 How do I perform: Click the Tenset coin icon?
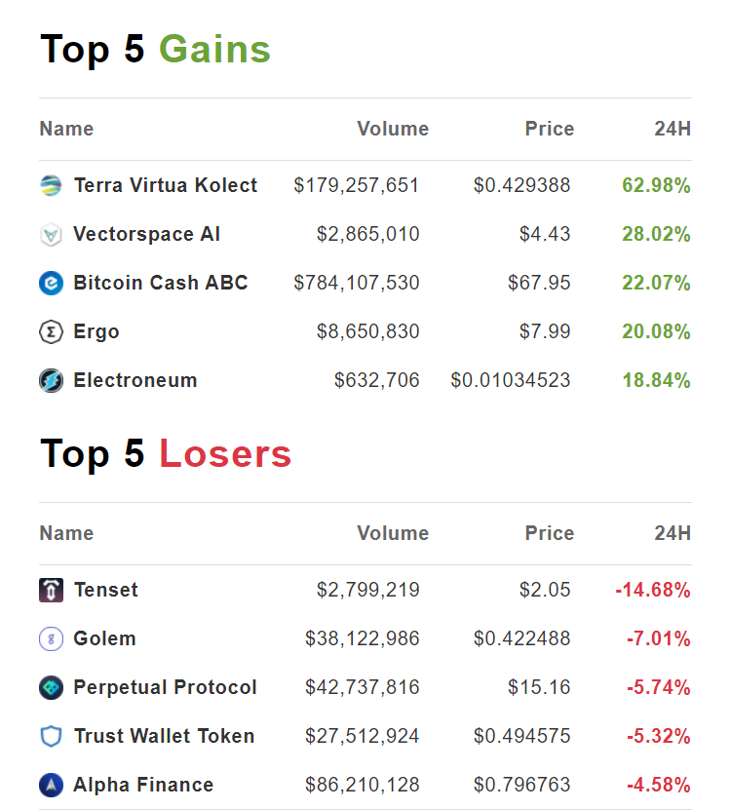(x=51, y=591)
